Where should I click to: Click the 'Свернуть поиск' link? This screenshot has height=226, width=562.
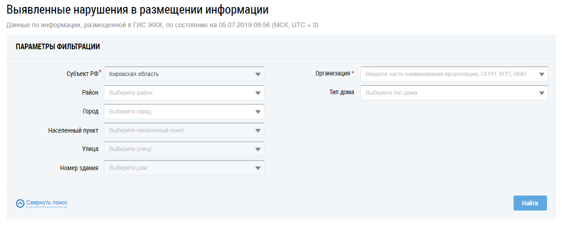click(47, 203)
